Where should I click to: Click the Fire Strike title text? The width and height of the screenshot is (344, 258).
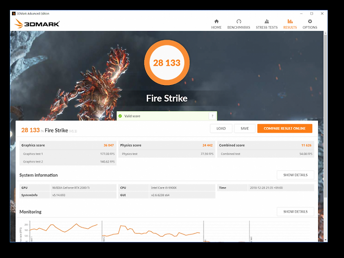(167, 98)
